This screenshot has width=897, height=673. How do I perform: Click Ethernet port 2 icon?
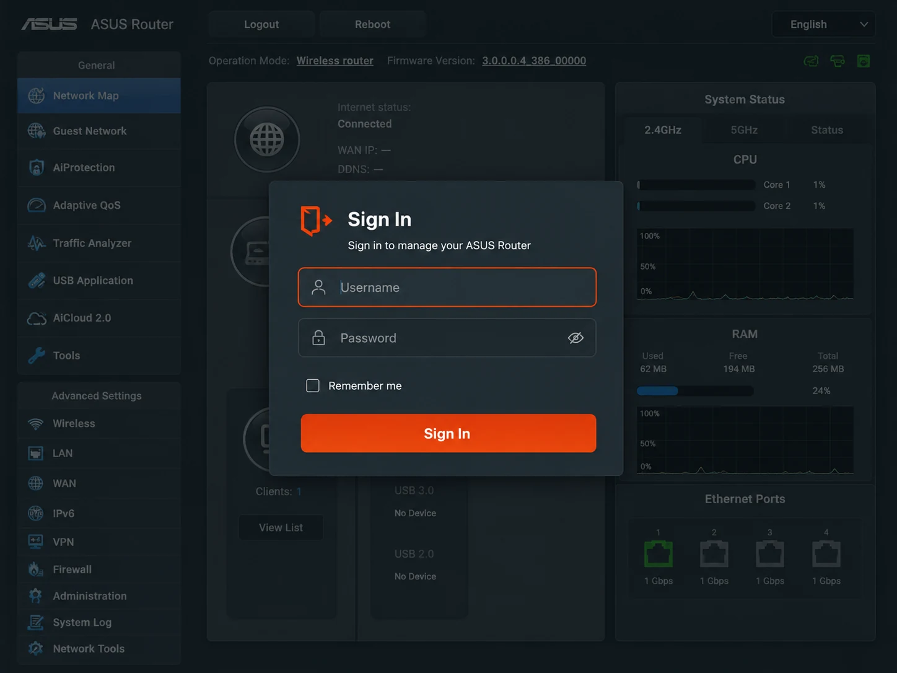[714, 553]
